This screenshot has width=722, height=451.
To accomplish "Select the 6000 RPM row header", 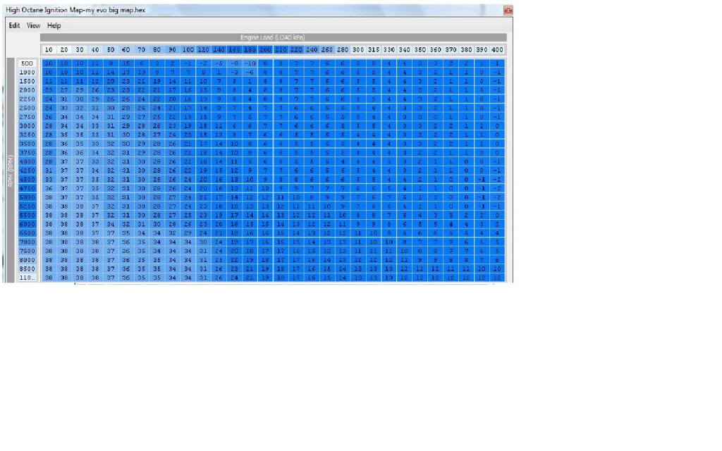I will 27,224.
